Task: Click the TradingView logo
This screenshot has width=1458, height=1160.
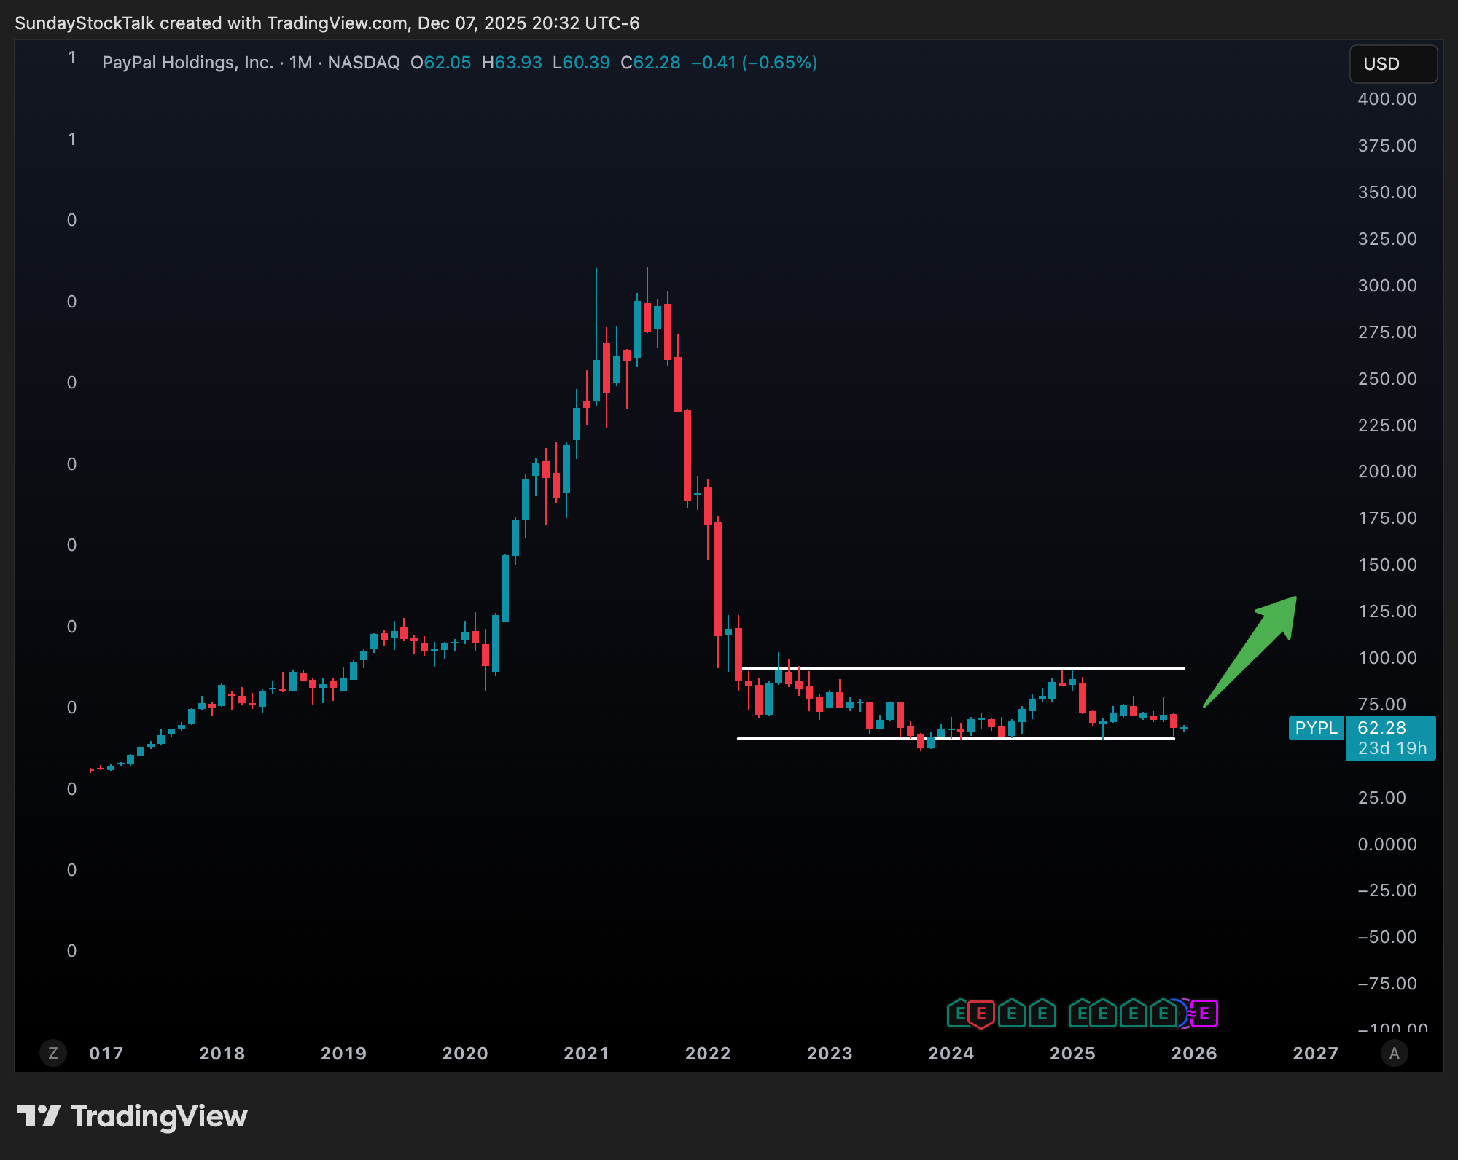Action: (132, 1116)
